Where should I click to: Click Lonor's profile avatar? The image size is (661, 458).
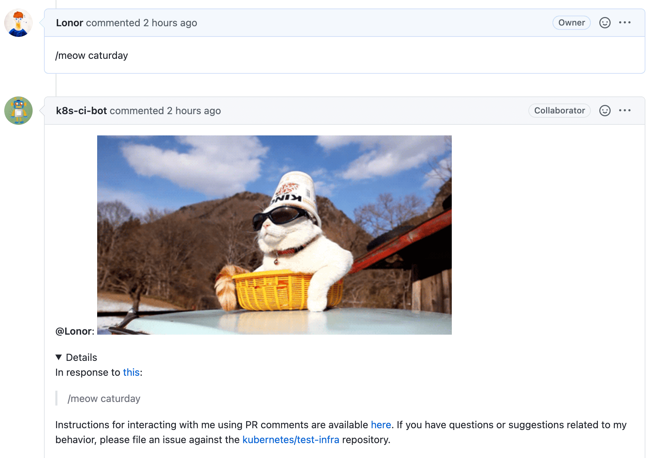click(18, 23)
